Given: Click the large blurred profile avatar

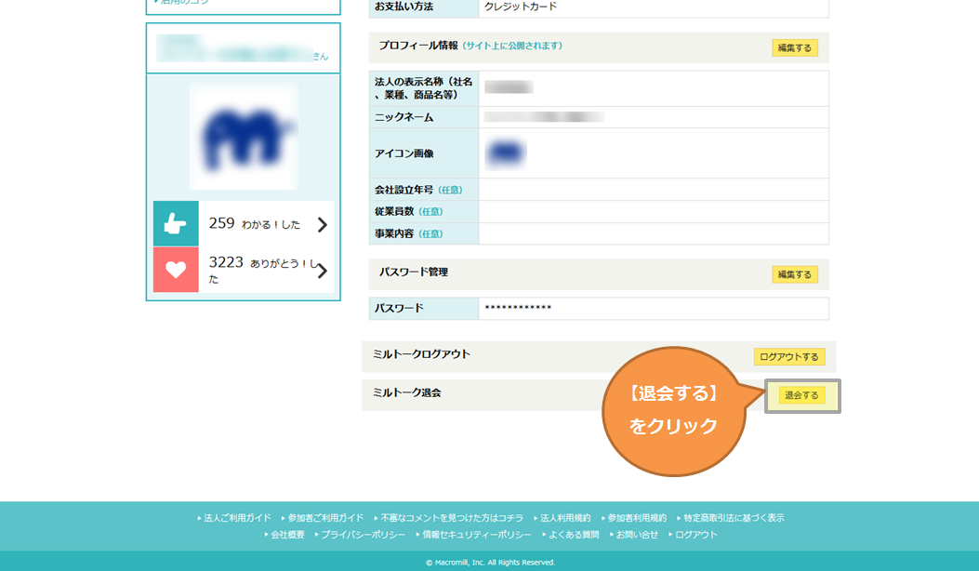Looking at the screenshot, I should pyautogui.click(x=244, y=137).
